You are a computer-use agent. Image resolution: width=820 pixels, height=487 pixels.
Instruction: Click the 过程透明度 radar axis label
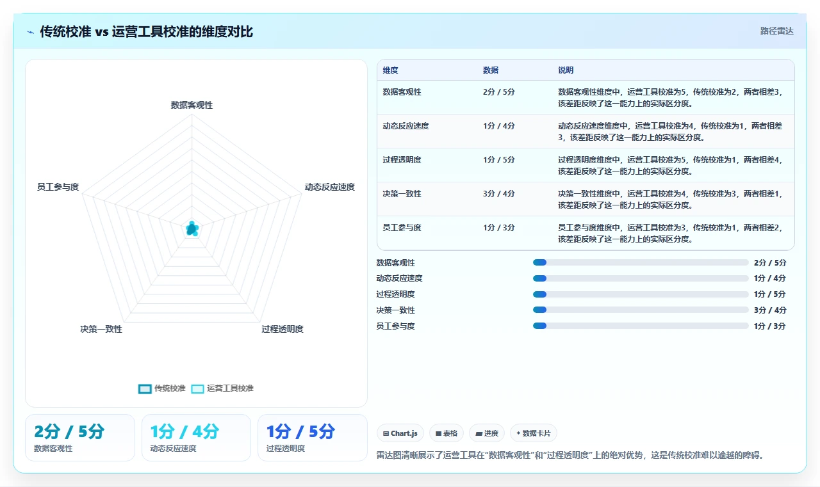(x=283, y=329)
